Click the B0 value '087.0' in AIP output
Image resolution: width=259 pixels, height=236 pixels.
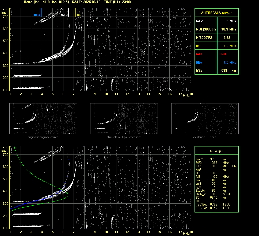click(x=214, y=198)
